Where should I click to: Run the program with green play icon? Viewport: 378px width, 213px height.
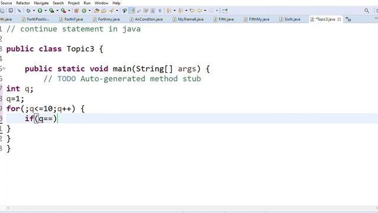point(40,11)
